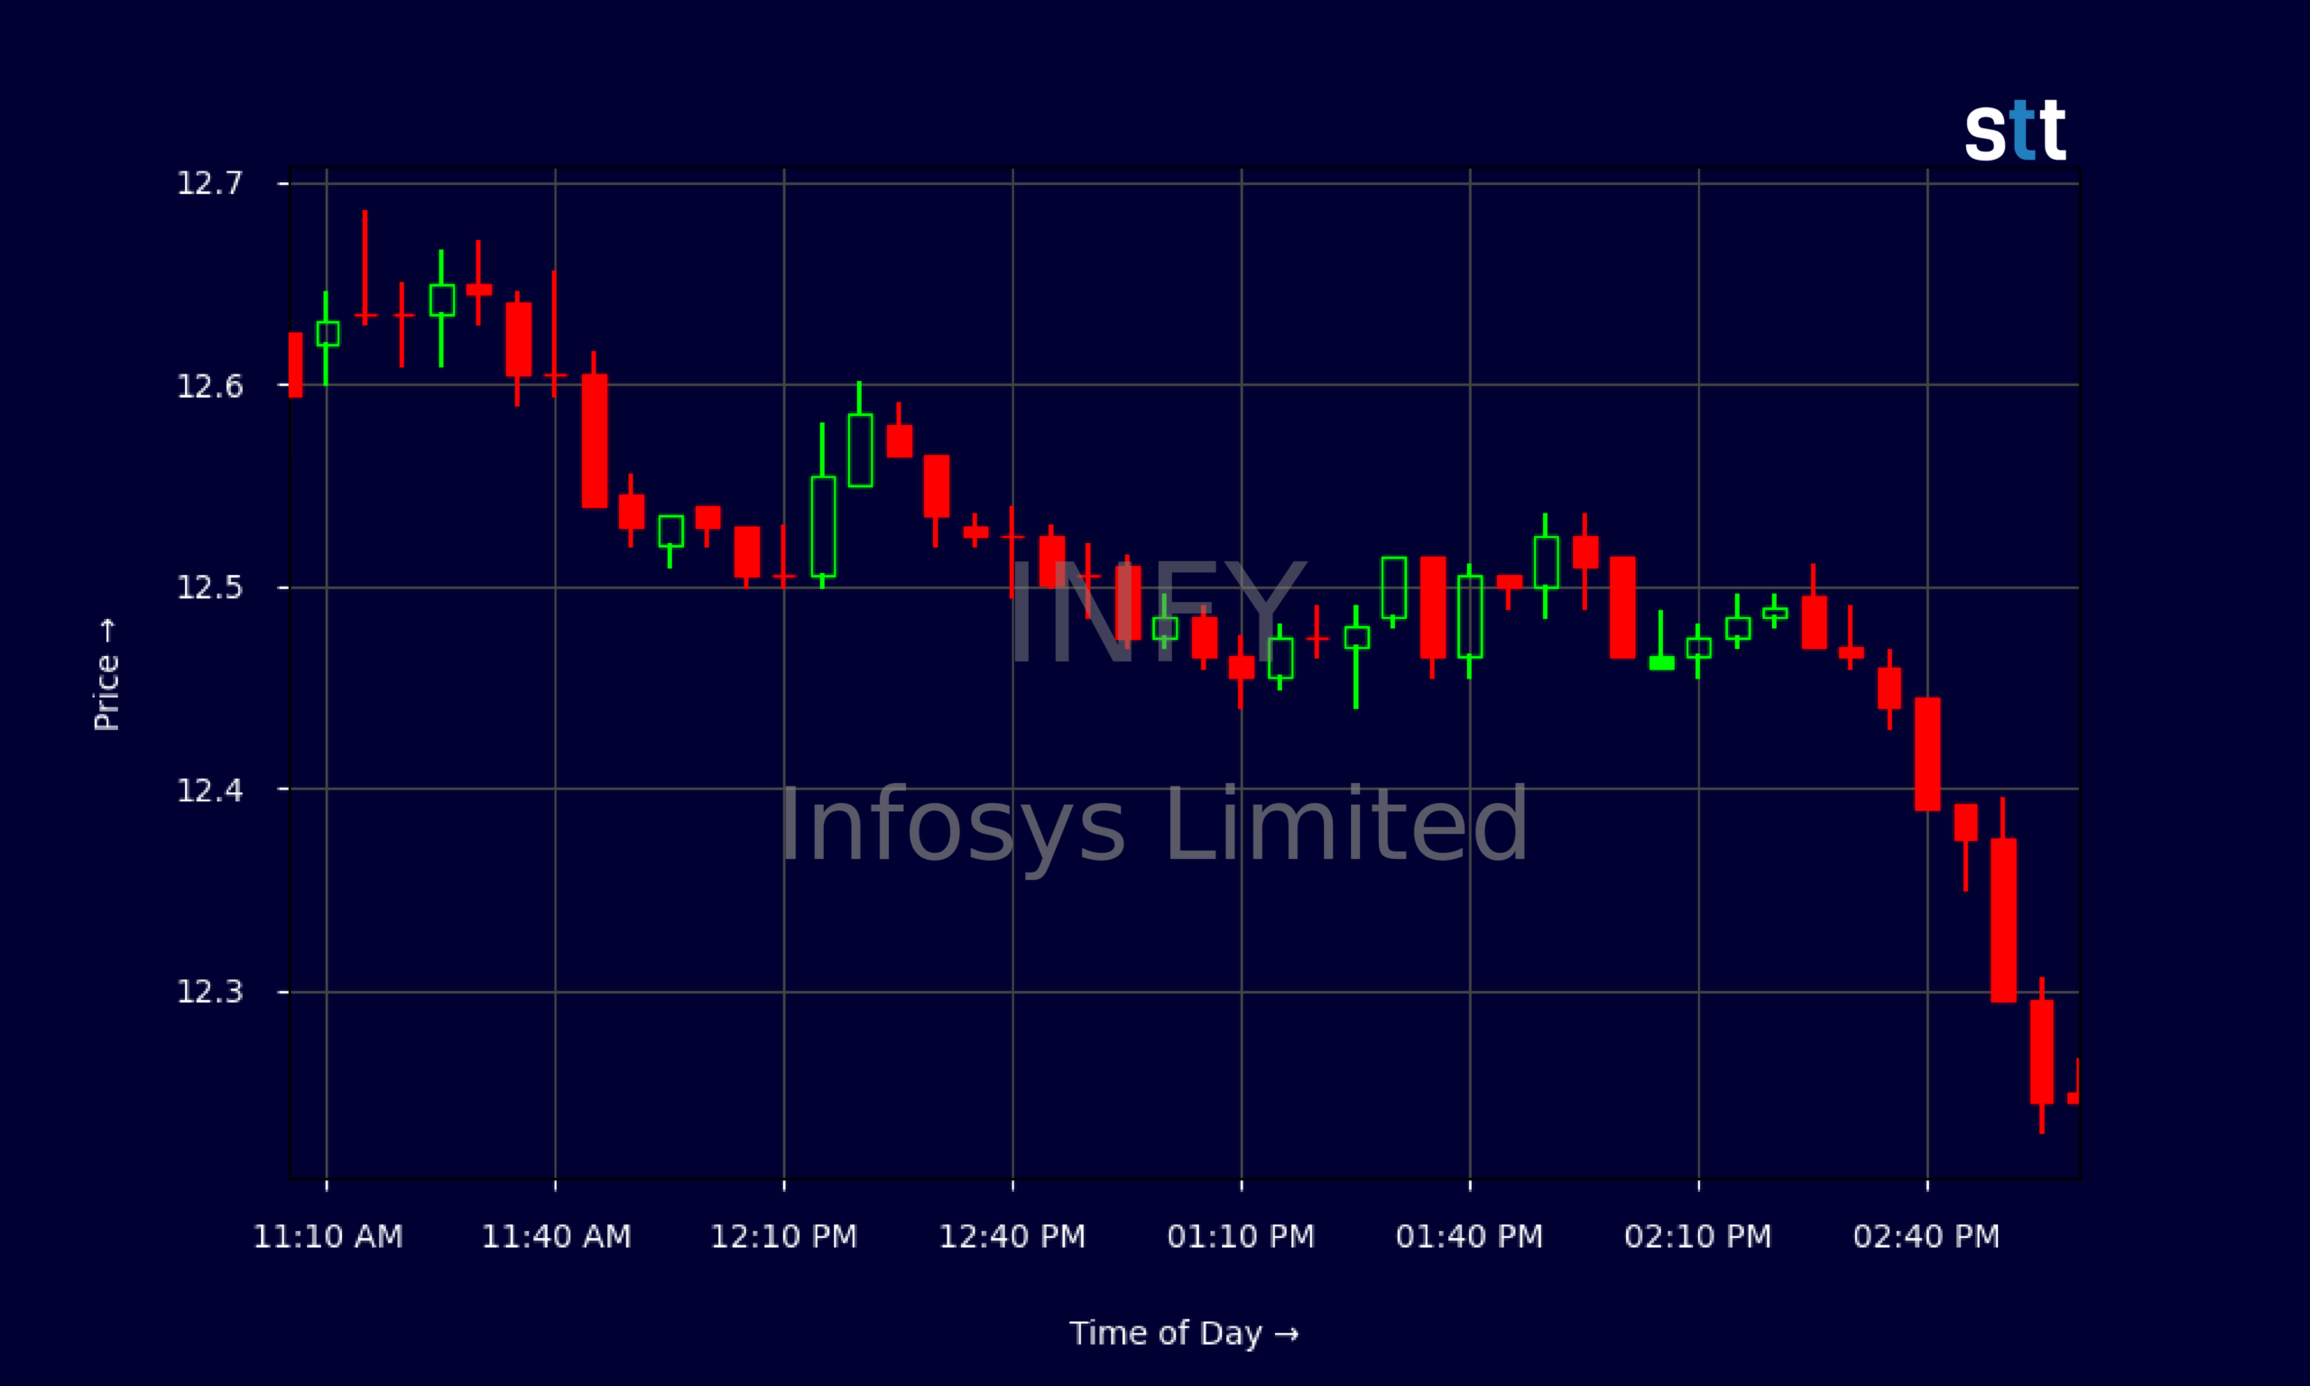The image size is (2310, 1386).
Task: Click the 12.3 price axis label
Action: [210, 992]
